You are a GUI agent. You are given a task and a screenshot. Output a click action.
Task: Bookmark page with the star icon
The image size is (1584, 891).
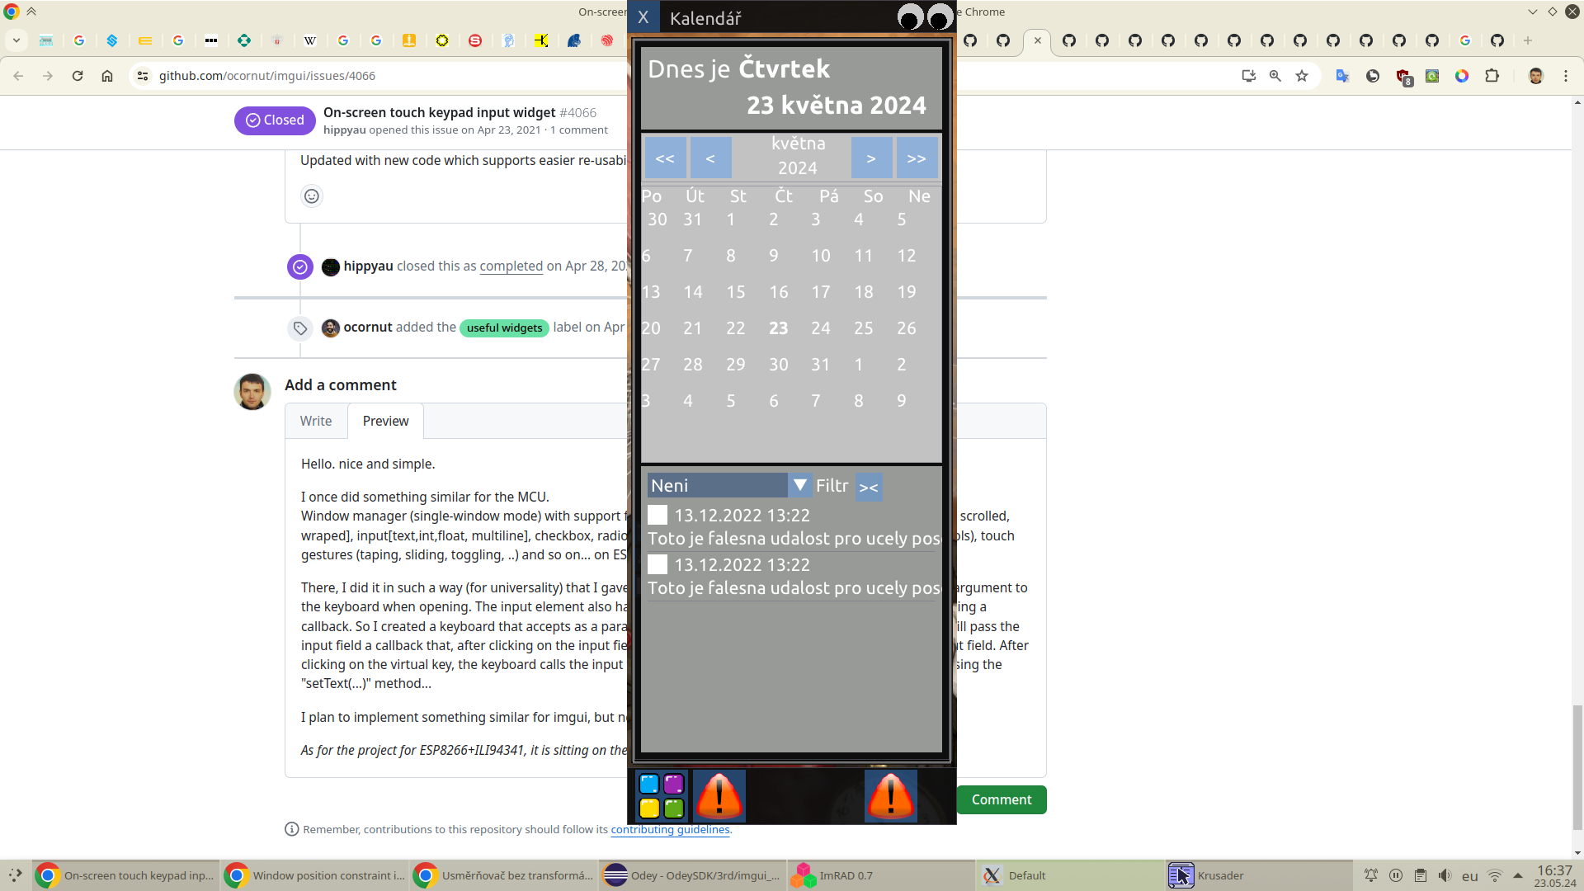coord(1302,76)
